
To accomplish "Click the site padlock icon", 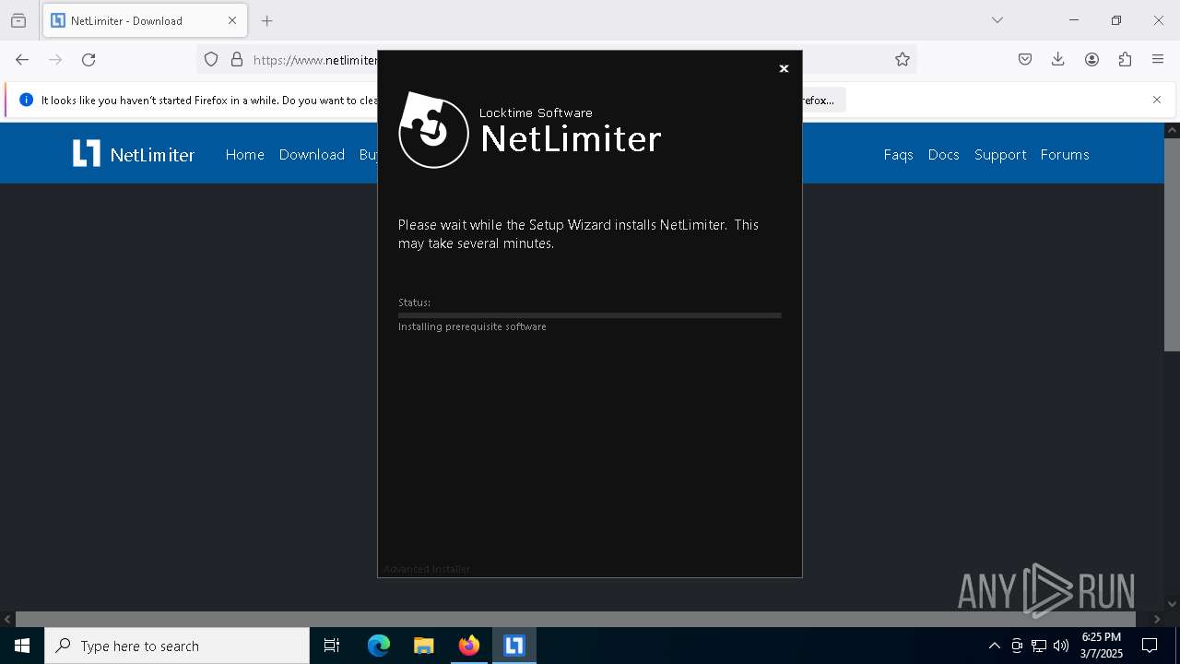I will (237, 60).
